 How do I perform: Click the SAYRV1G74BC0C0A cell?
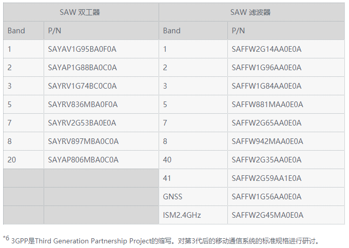tap(82, 86)
